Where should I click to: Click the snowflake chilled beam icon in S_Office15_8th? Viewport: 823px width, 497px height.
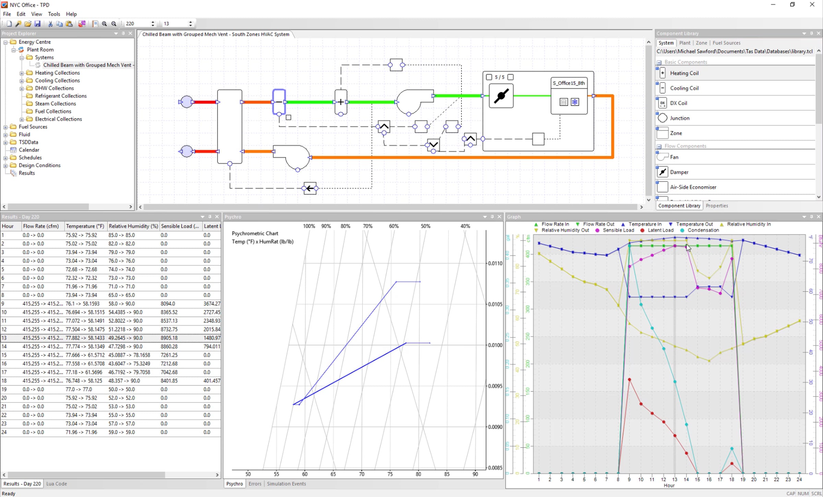[x=575, y=102]
